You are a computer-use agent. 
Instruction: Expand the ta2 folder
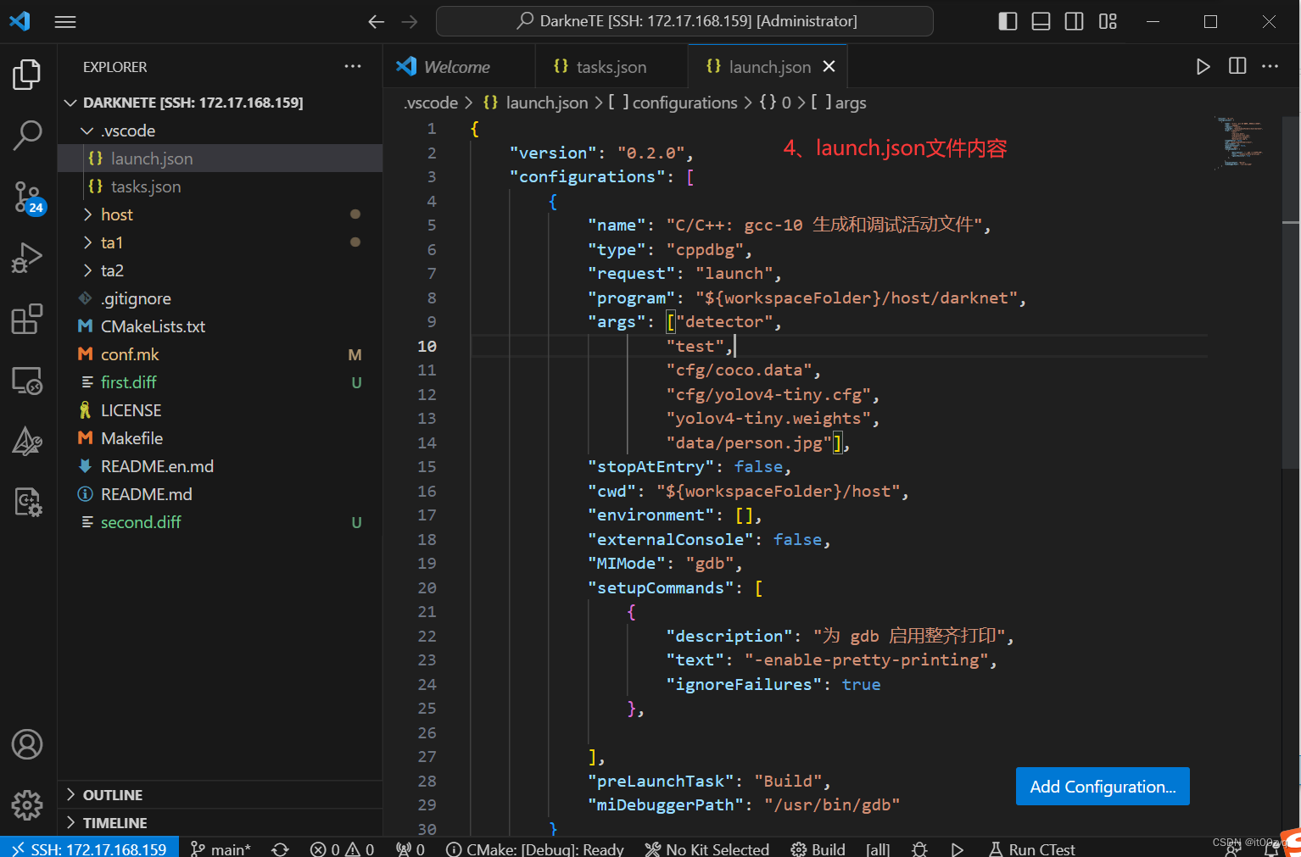tap(220, 270)
